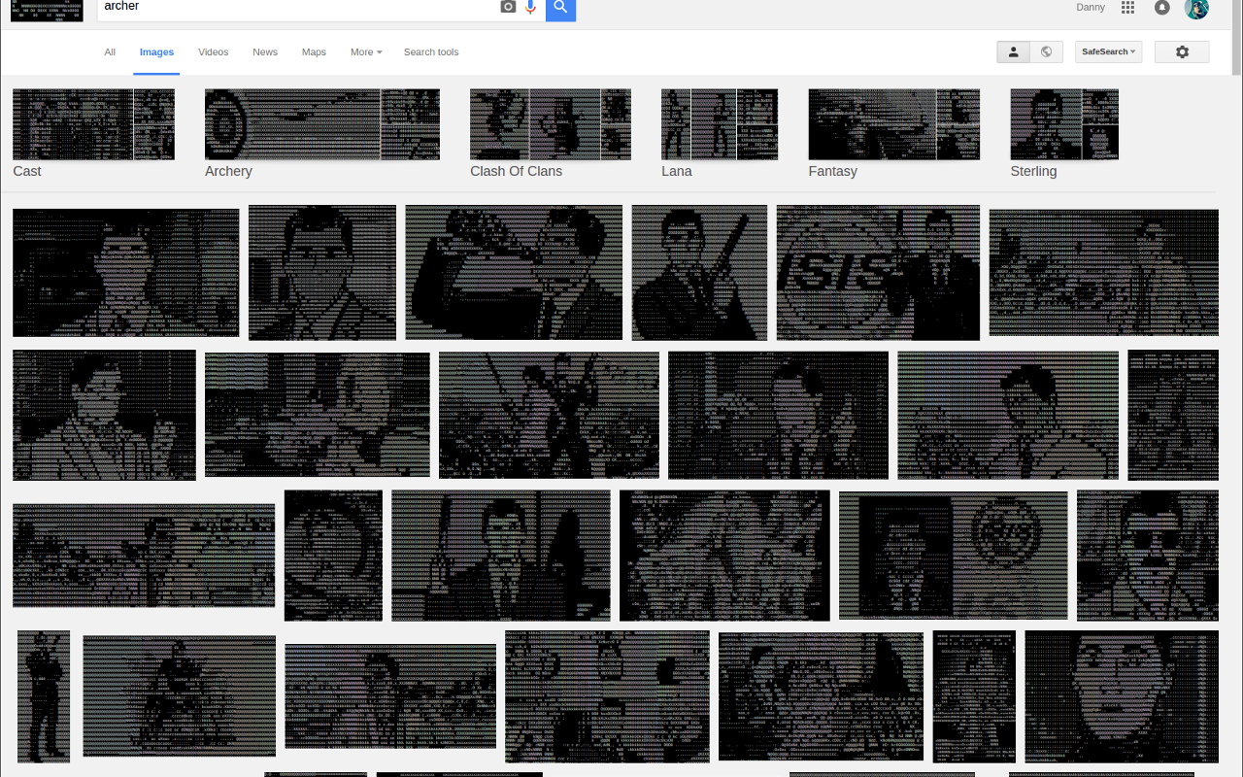Go to the Videos tab
The height and width of the screenshot is (777, 1243).
pos(214,52)
